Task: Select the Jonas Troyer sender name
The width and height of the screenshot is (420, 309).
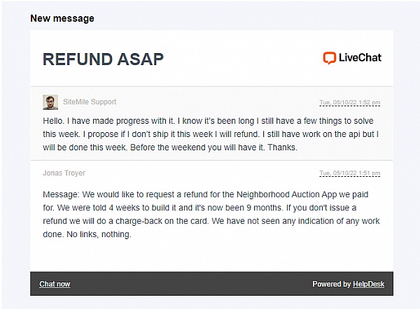Action: [x=64, y=173]
